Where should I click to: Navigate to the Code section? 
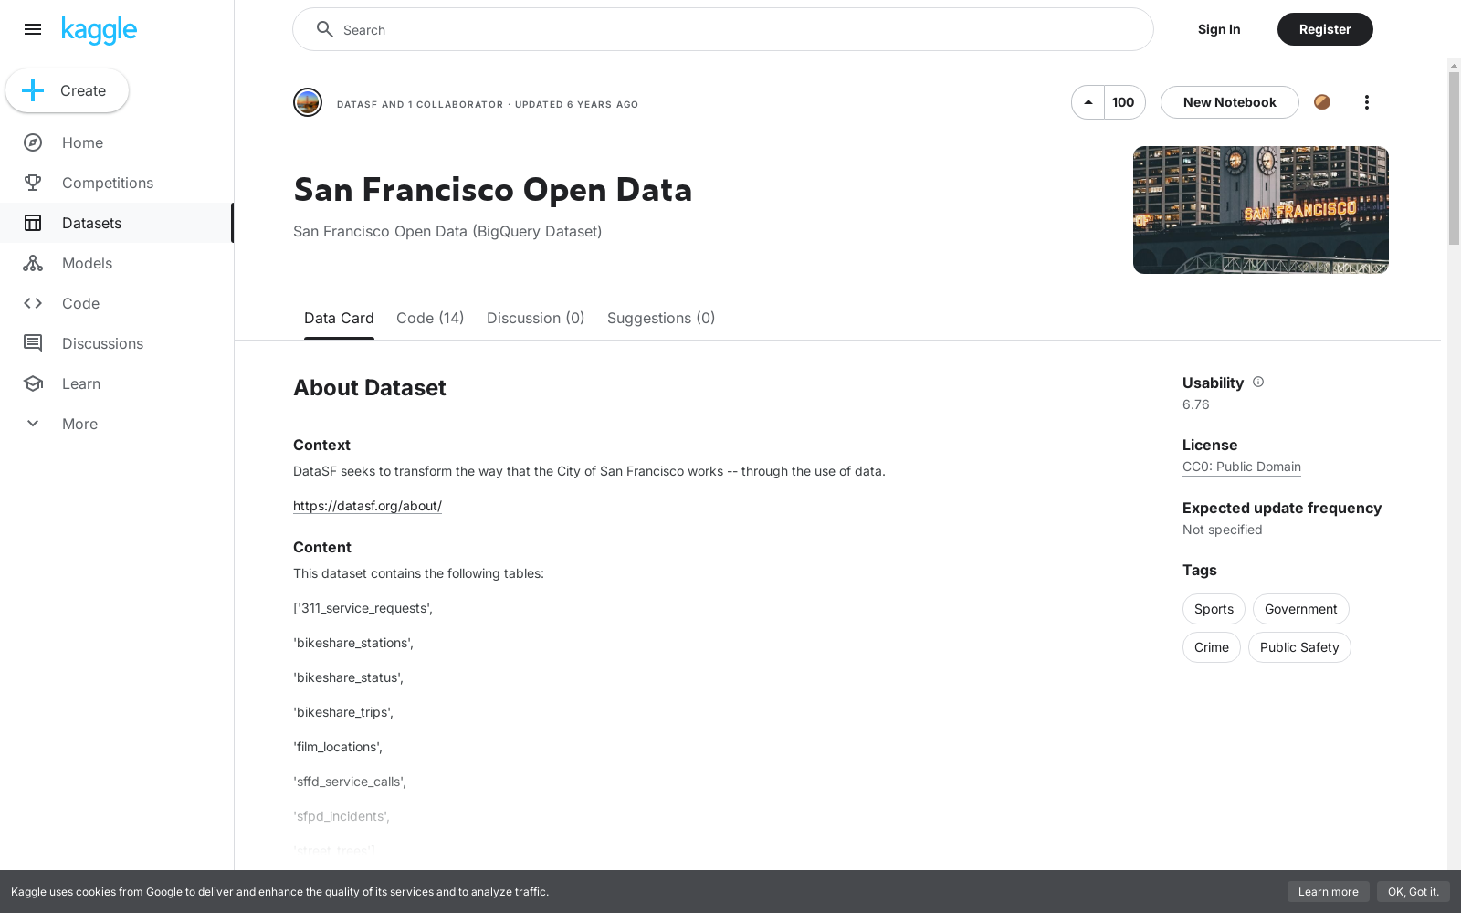click(33, 303)
